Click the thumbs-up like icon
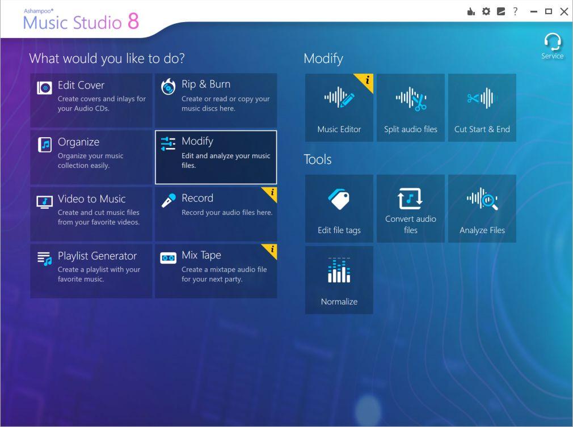This screenshot has height=427, width=573. (471, 12)
